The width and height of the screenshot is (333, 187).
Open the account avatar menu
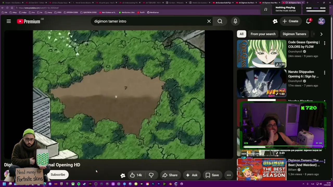pyautogui.click(x=321, y=21)
